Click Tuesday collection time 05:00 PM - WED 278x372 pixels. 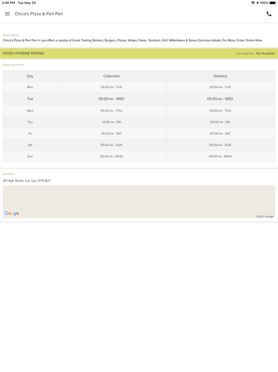point(111,99)
